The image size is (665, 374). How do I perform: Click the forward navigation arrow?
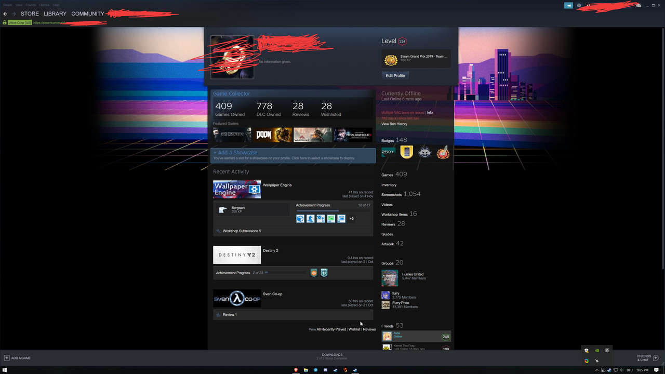[x=14, y=14]
